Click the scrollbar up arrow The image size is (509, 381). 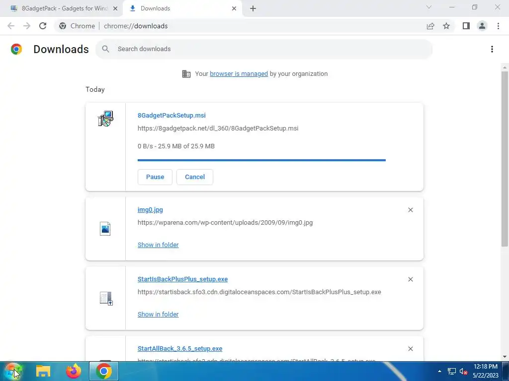point(505,67)
